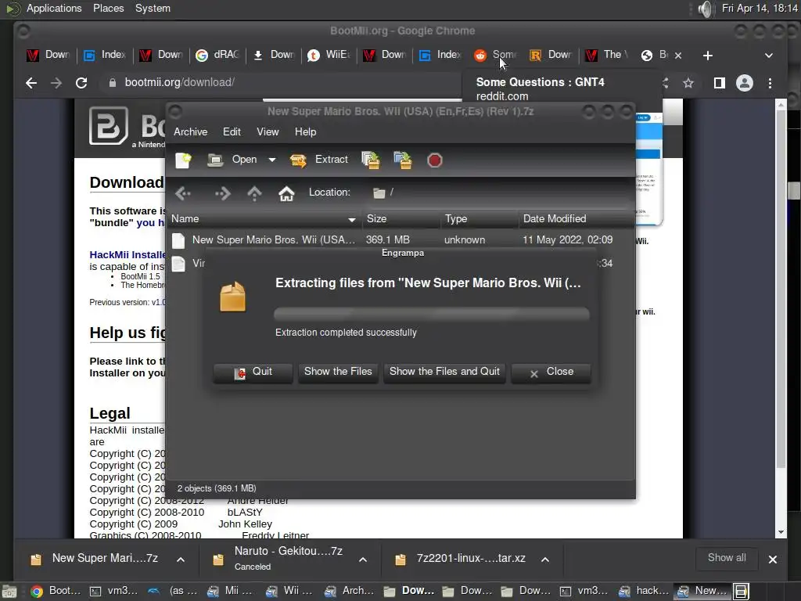
Task: Open the New Super Mari....7z downloaded file
Action: tap(95, 559)
